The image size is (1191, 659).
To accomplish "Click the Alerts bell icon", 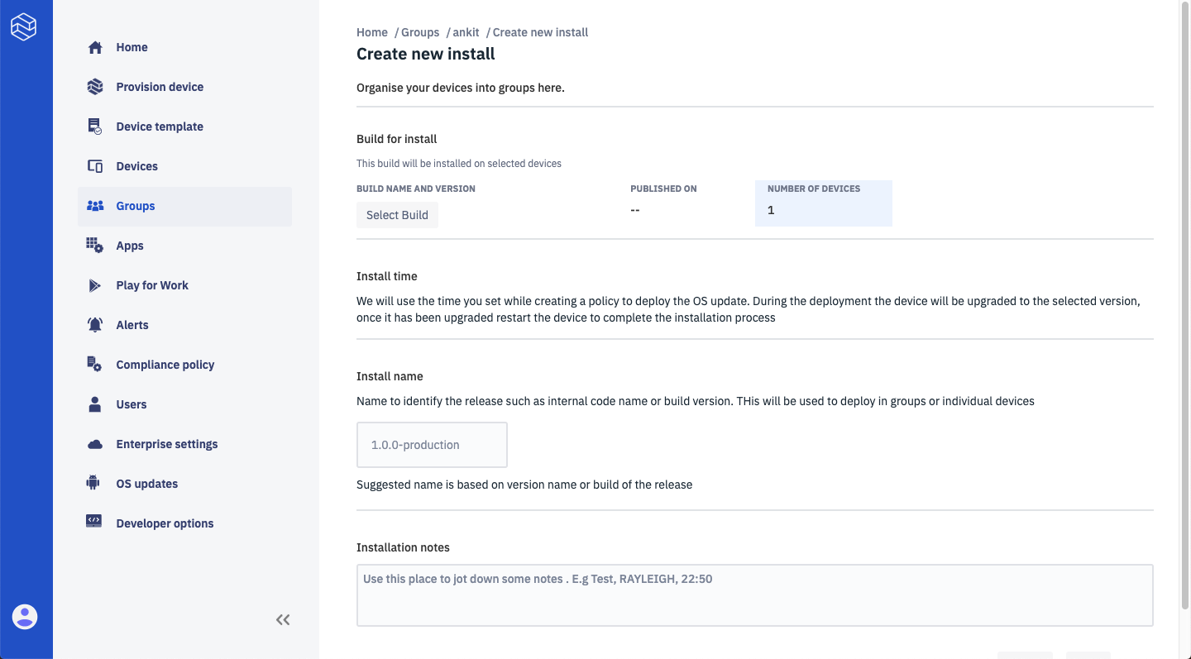I will (x=95, y=325).
